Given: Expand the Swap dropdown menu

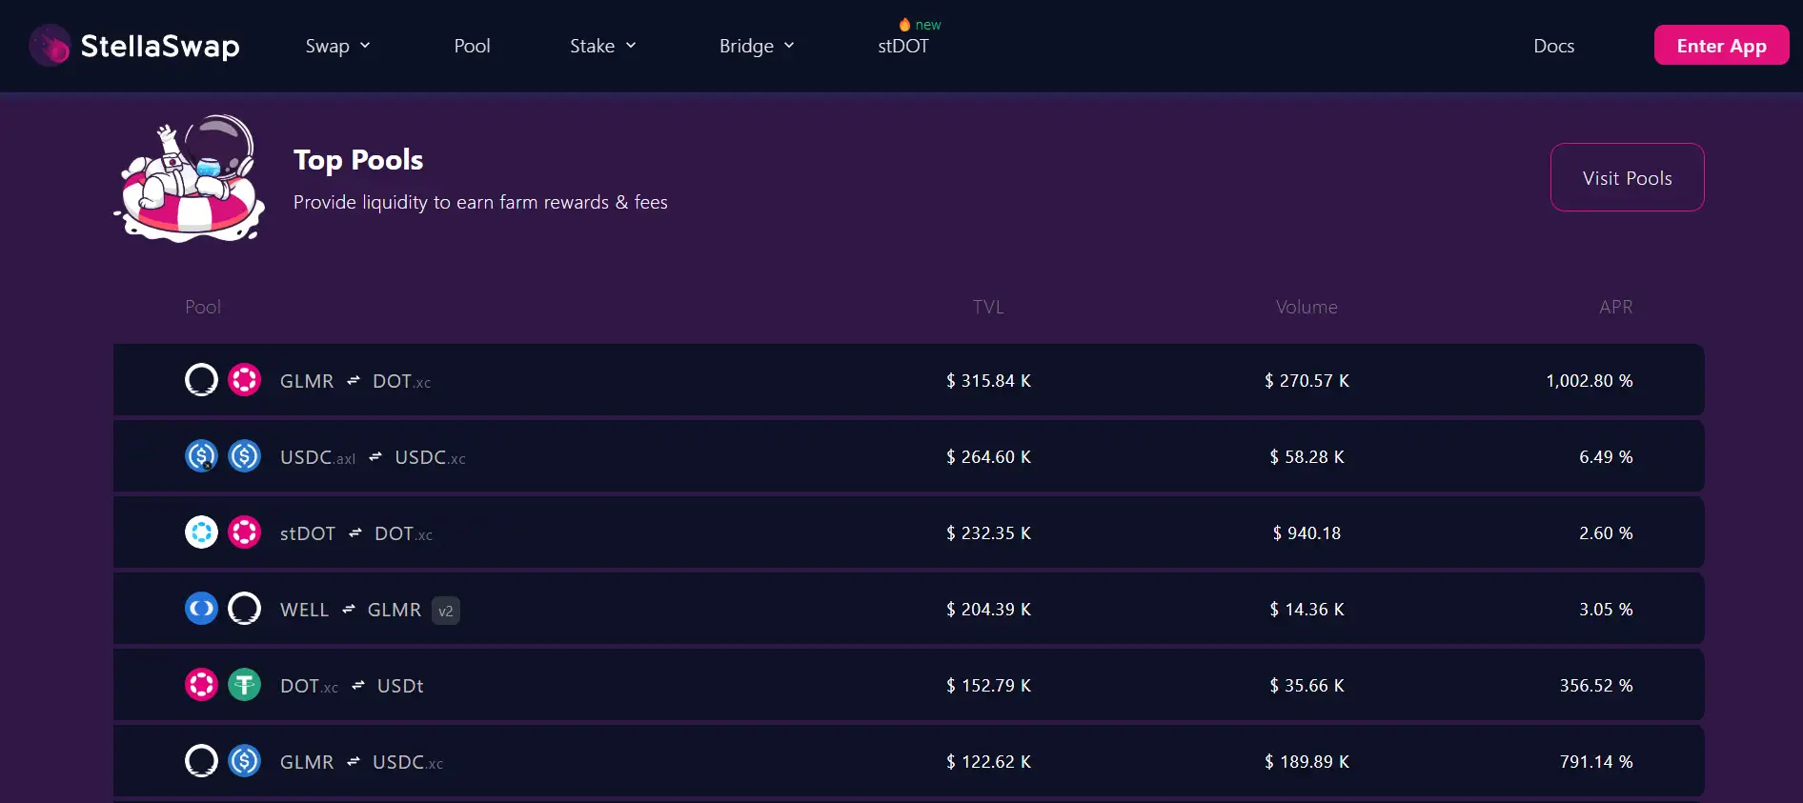Looking at the screenshot, I should [337, 46].
